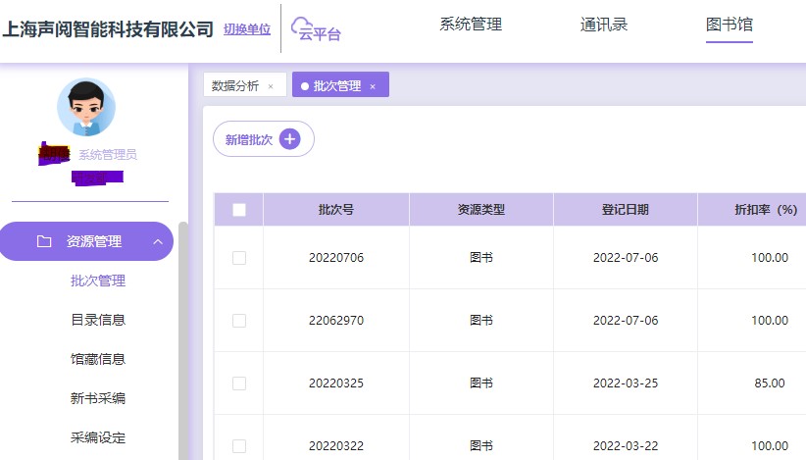Switch to the 数据分析 tab

point(245,84)
